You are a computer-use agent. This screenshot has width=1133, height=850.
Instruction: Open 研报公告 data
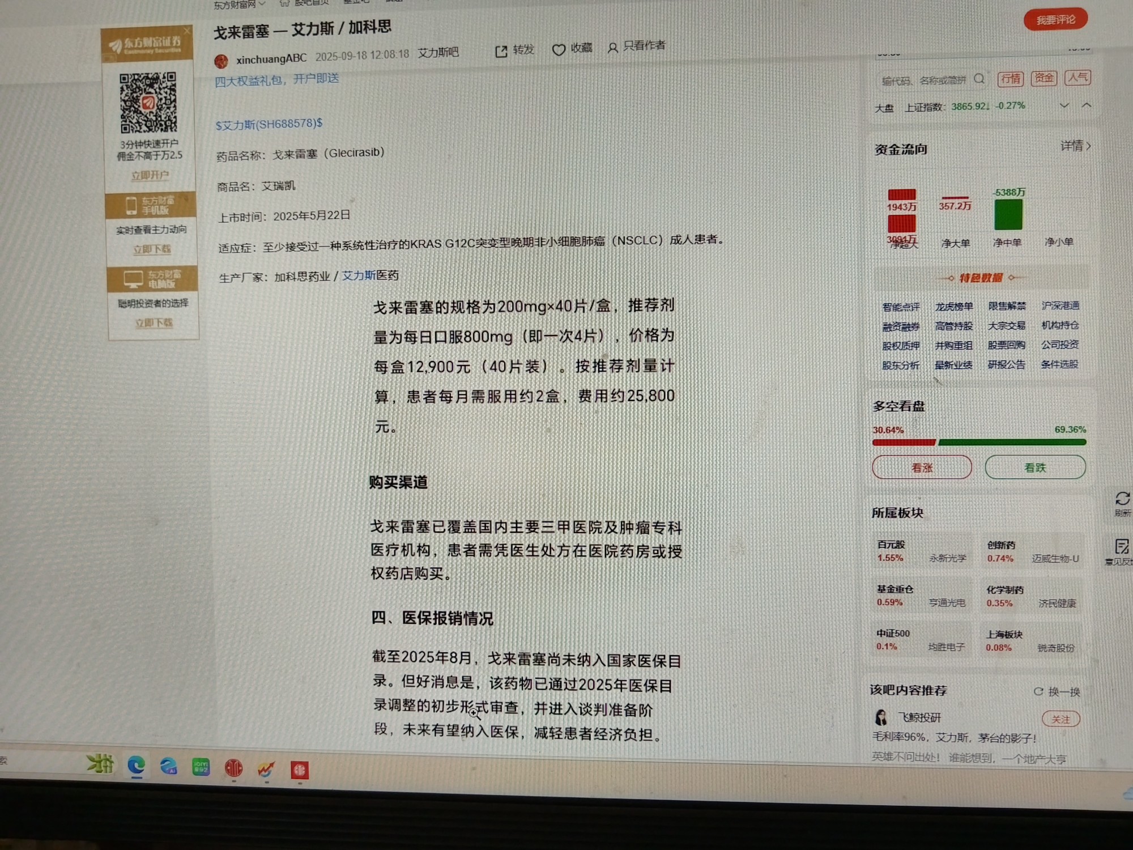point(1007,364)
